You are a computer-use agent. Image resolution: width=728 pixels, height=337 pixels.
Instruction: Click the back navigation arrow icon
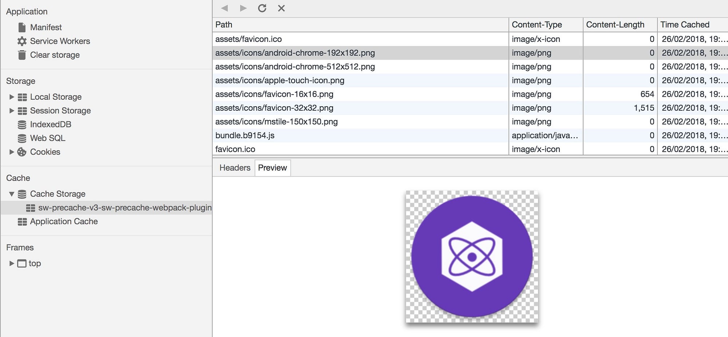225,8
